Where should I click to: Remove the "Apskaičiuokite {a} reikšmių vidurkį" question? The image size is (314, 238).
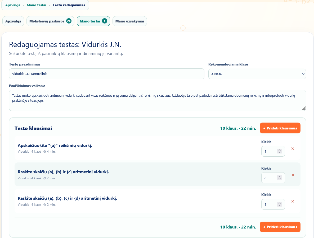pos(293,149)
